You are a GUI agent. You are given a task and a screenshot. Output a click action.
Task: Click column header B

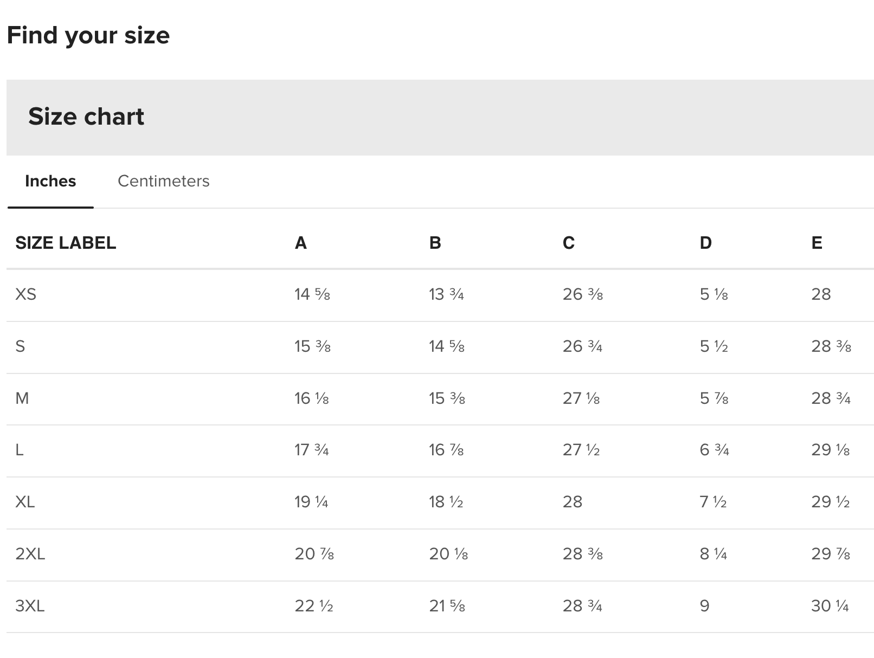pos(435,243)
